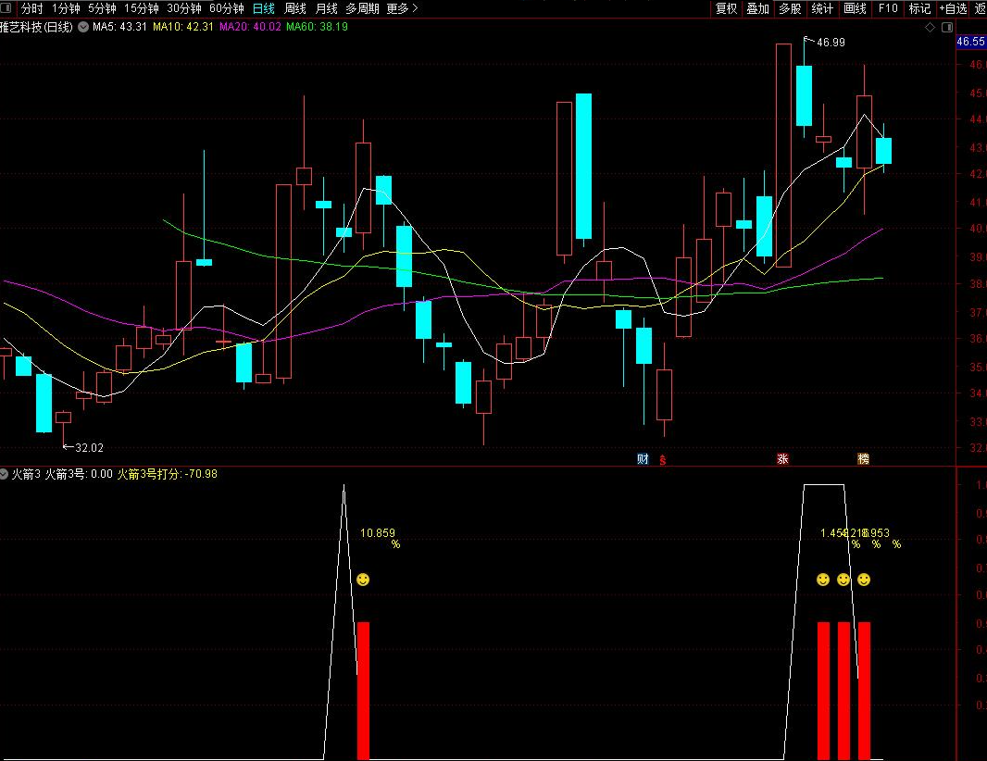Expand the 更多 periods menu

402,8
